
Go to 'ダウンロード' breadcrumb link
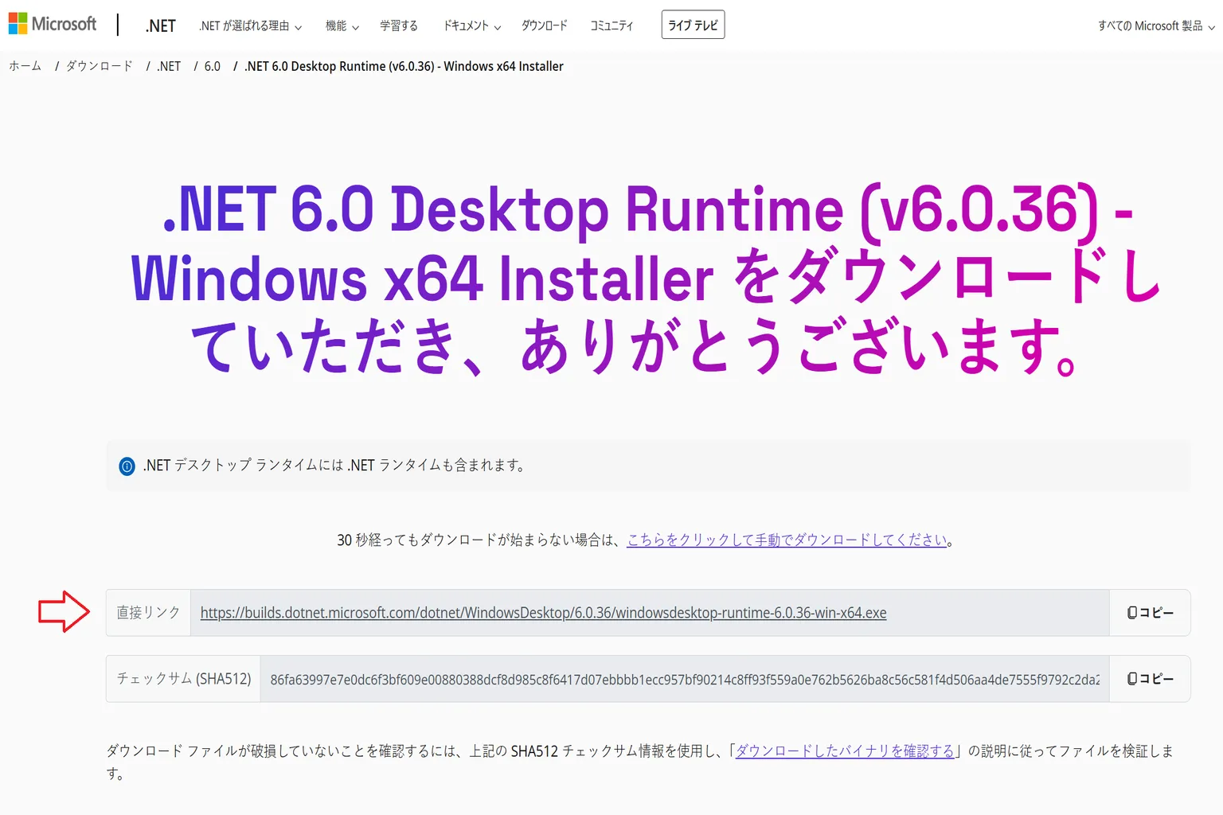pyautogui.click(x=100, y=66)
